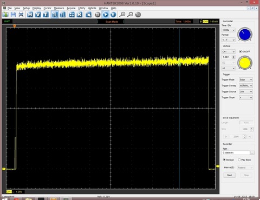Click the CH1 1.00V label below the grid
This screenshot has height=200, width=260.
(x=14, y=192)
